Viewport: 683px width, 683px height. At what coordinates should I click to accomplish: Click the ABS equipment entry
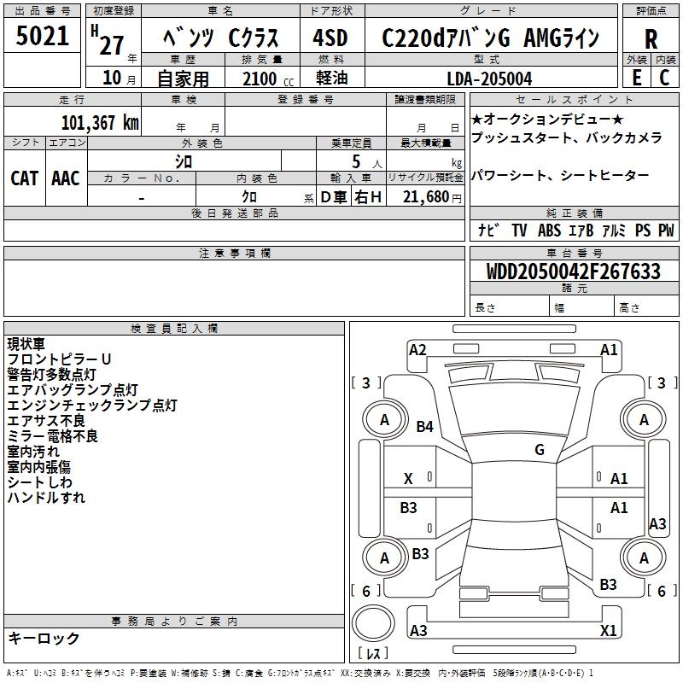coord(549,230)
